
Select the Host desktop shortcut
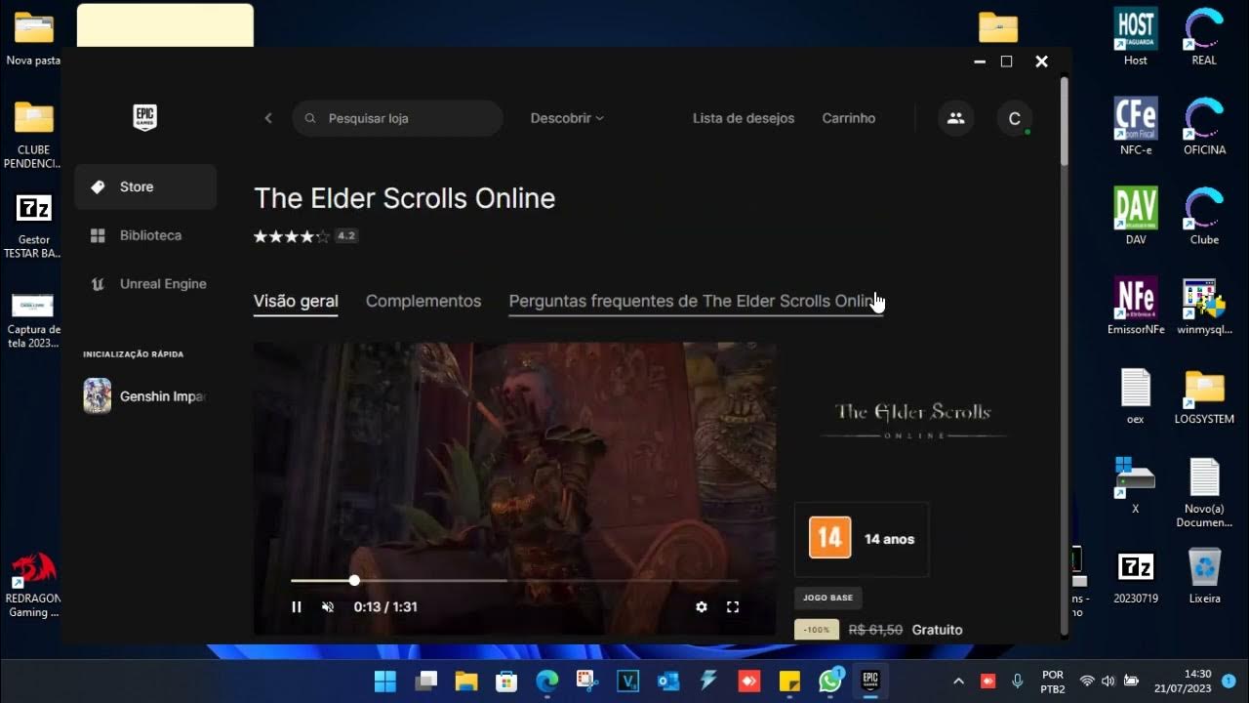pos(1136,37)
